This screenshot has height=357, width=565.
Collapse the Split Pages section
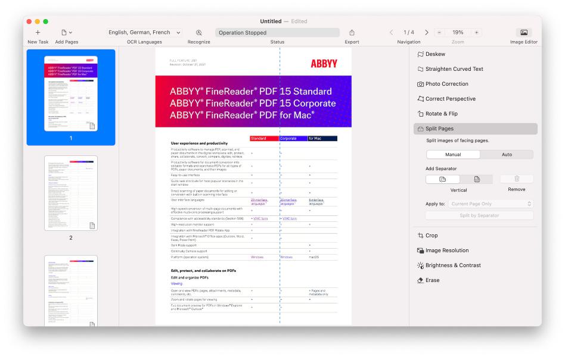(x=475, y=129)
